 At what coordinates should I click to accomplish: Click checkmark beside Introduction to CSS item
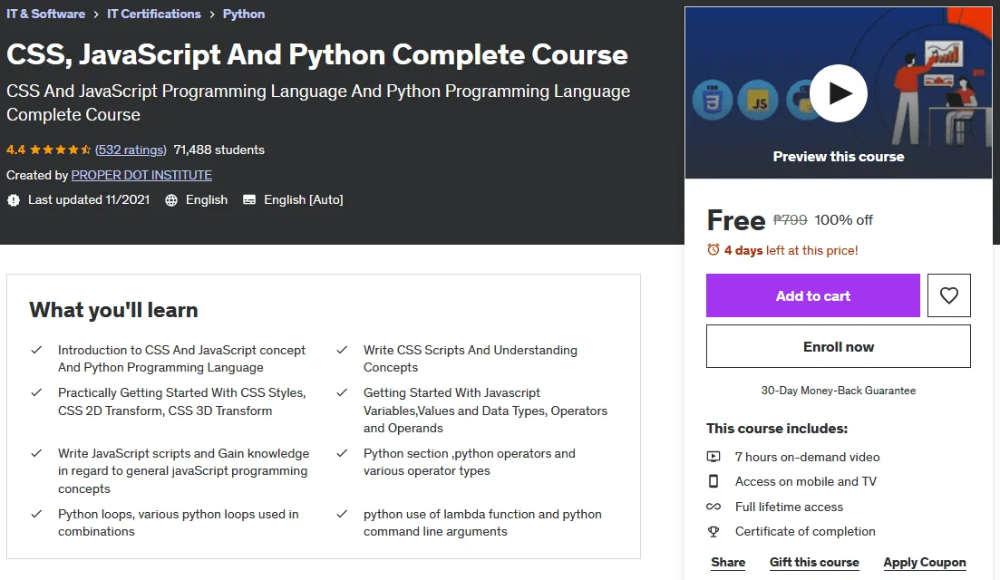tap(36, 350)
